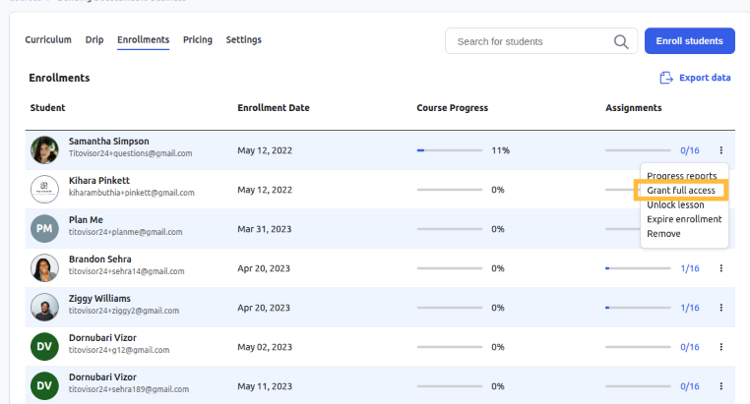Click Samantha Simpson's avatar photo

tap(44, 150)
